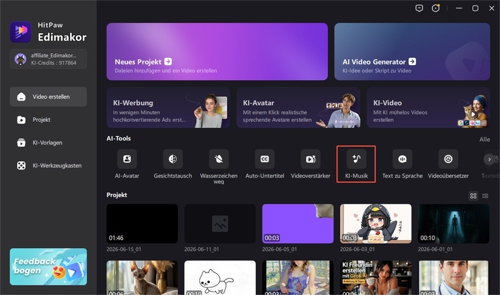Switch project view to grid layout
The height and width of the screenshot is (295, 500).
click(473, 196)
